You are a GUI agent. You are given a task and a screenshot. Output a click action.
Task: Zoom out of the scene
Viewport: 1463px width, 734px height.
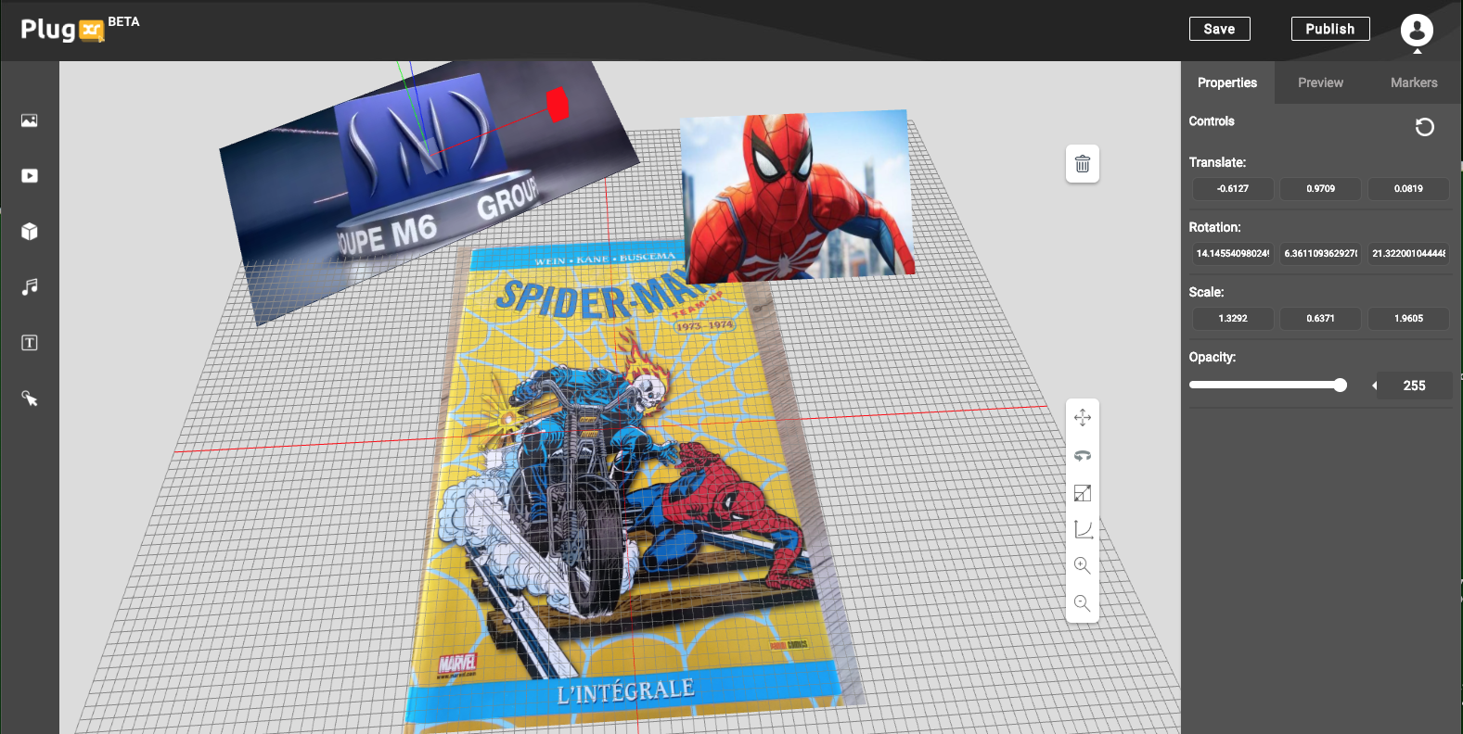[1083, 603]
